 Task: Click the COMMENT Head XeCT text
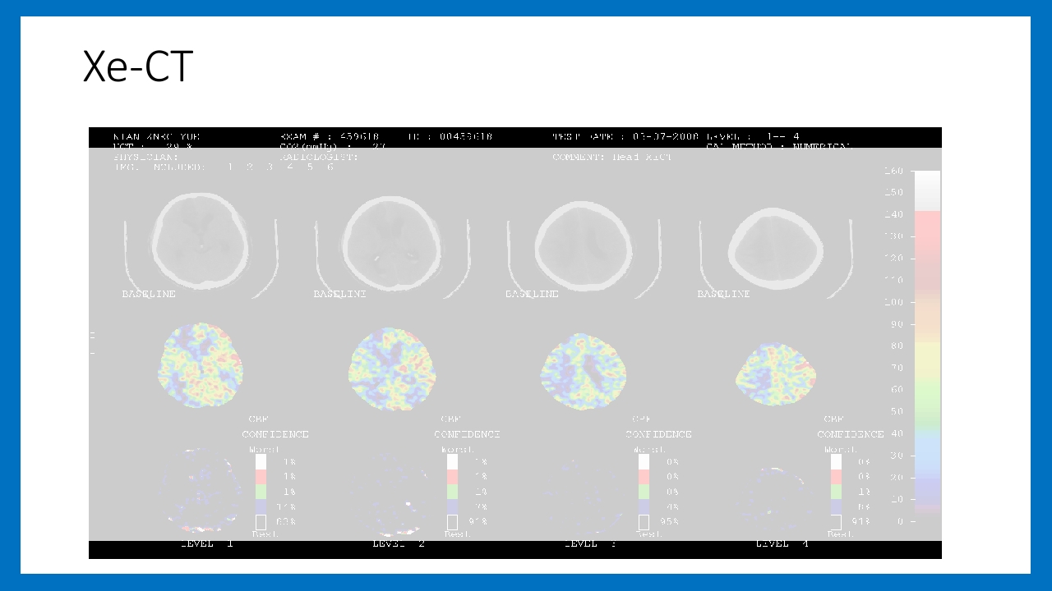[x=611, y=157]
